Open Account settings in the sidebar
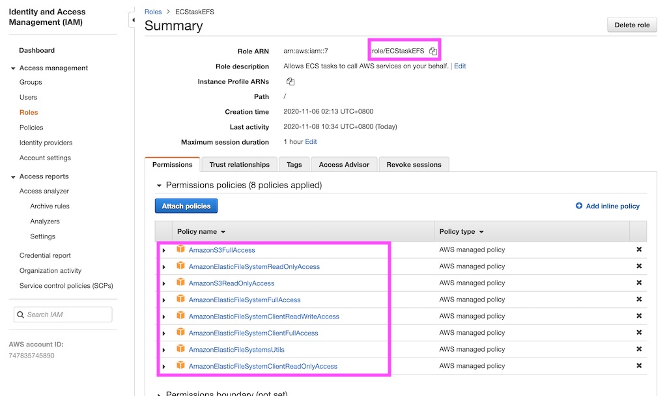 click(45, 158)
